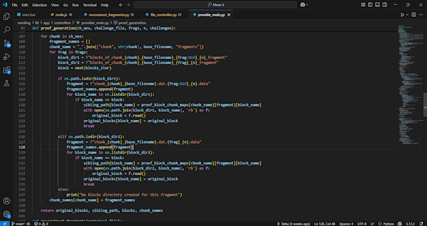Click the 'print' call on line 137
The width and height of the screenshot is (427, 226).
pyautogui.click(x=72, y=195)
